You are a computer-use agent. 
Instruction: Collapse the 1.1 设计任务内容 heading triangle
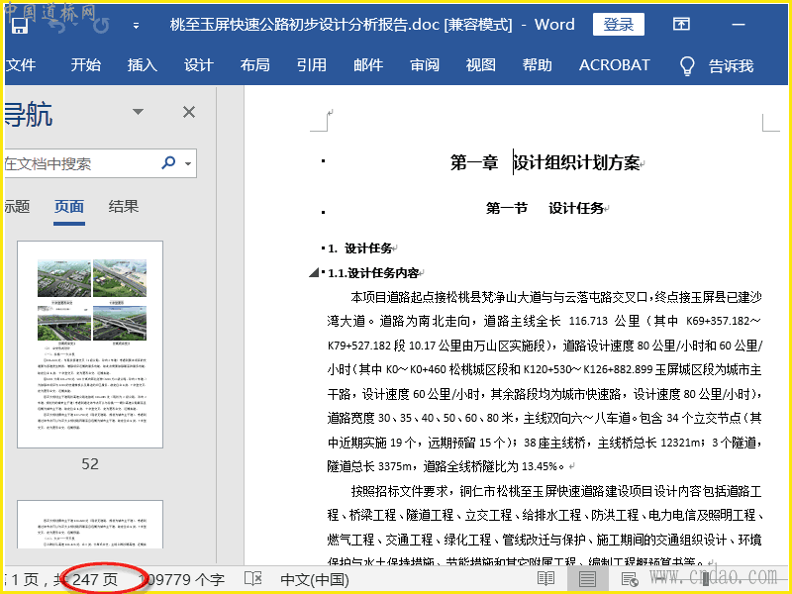(314, 273)
